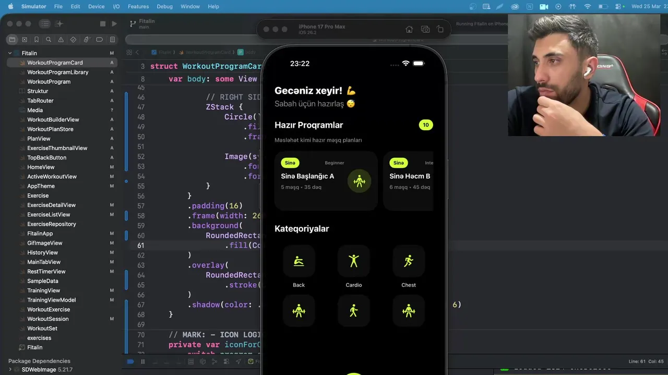Open the File menu
This screenshot has height=375, width=668.
click(58, 6)
